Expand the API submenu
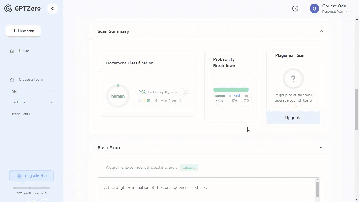359x202 pixels. coord(52,92)
